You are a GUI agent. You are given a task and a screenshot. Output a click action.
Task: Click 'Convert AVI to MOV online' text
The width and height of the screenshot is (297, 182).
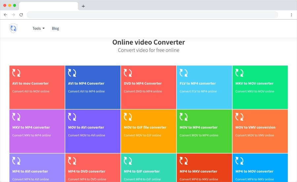coord(31,91)
